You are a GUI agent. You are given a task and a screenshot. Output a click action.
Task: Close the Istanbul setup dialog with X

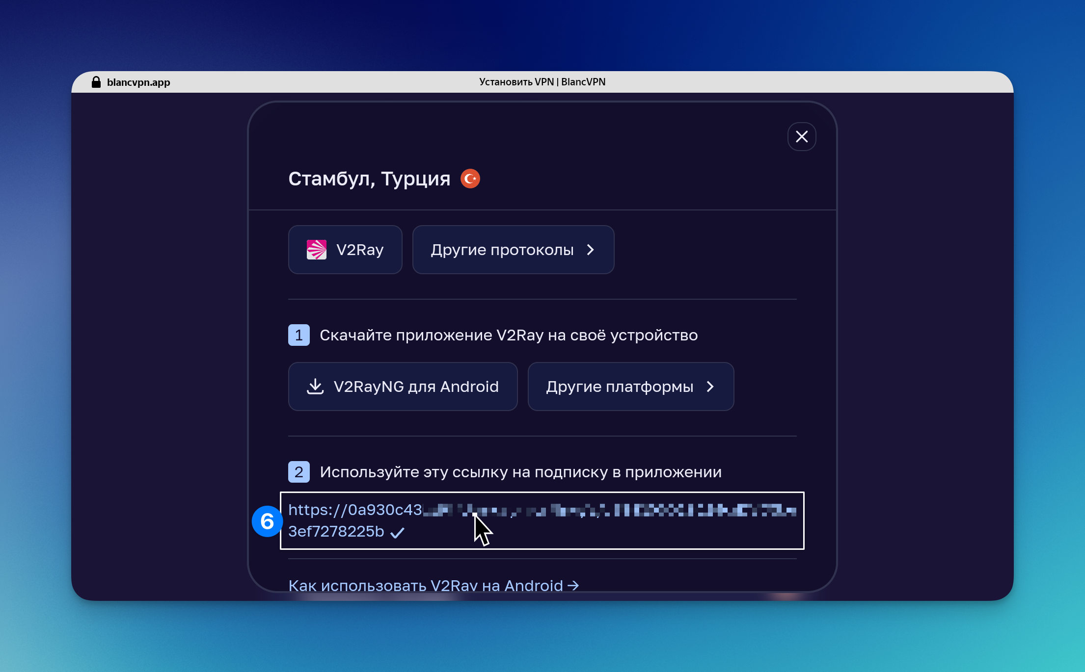(801, 136)
